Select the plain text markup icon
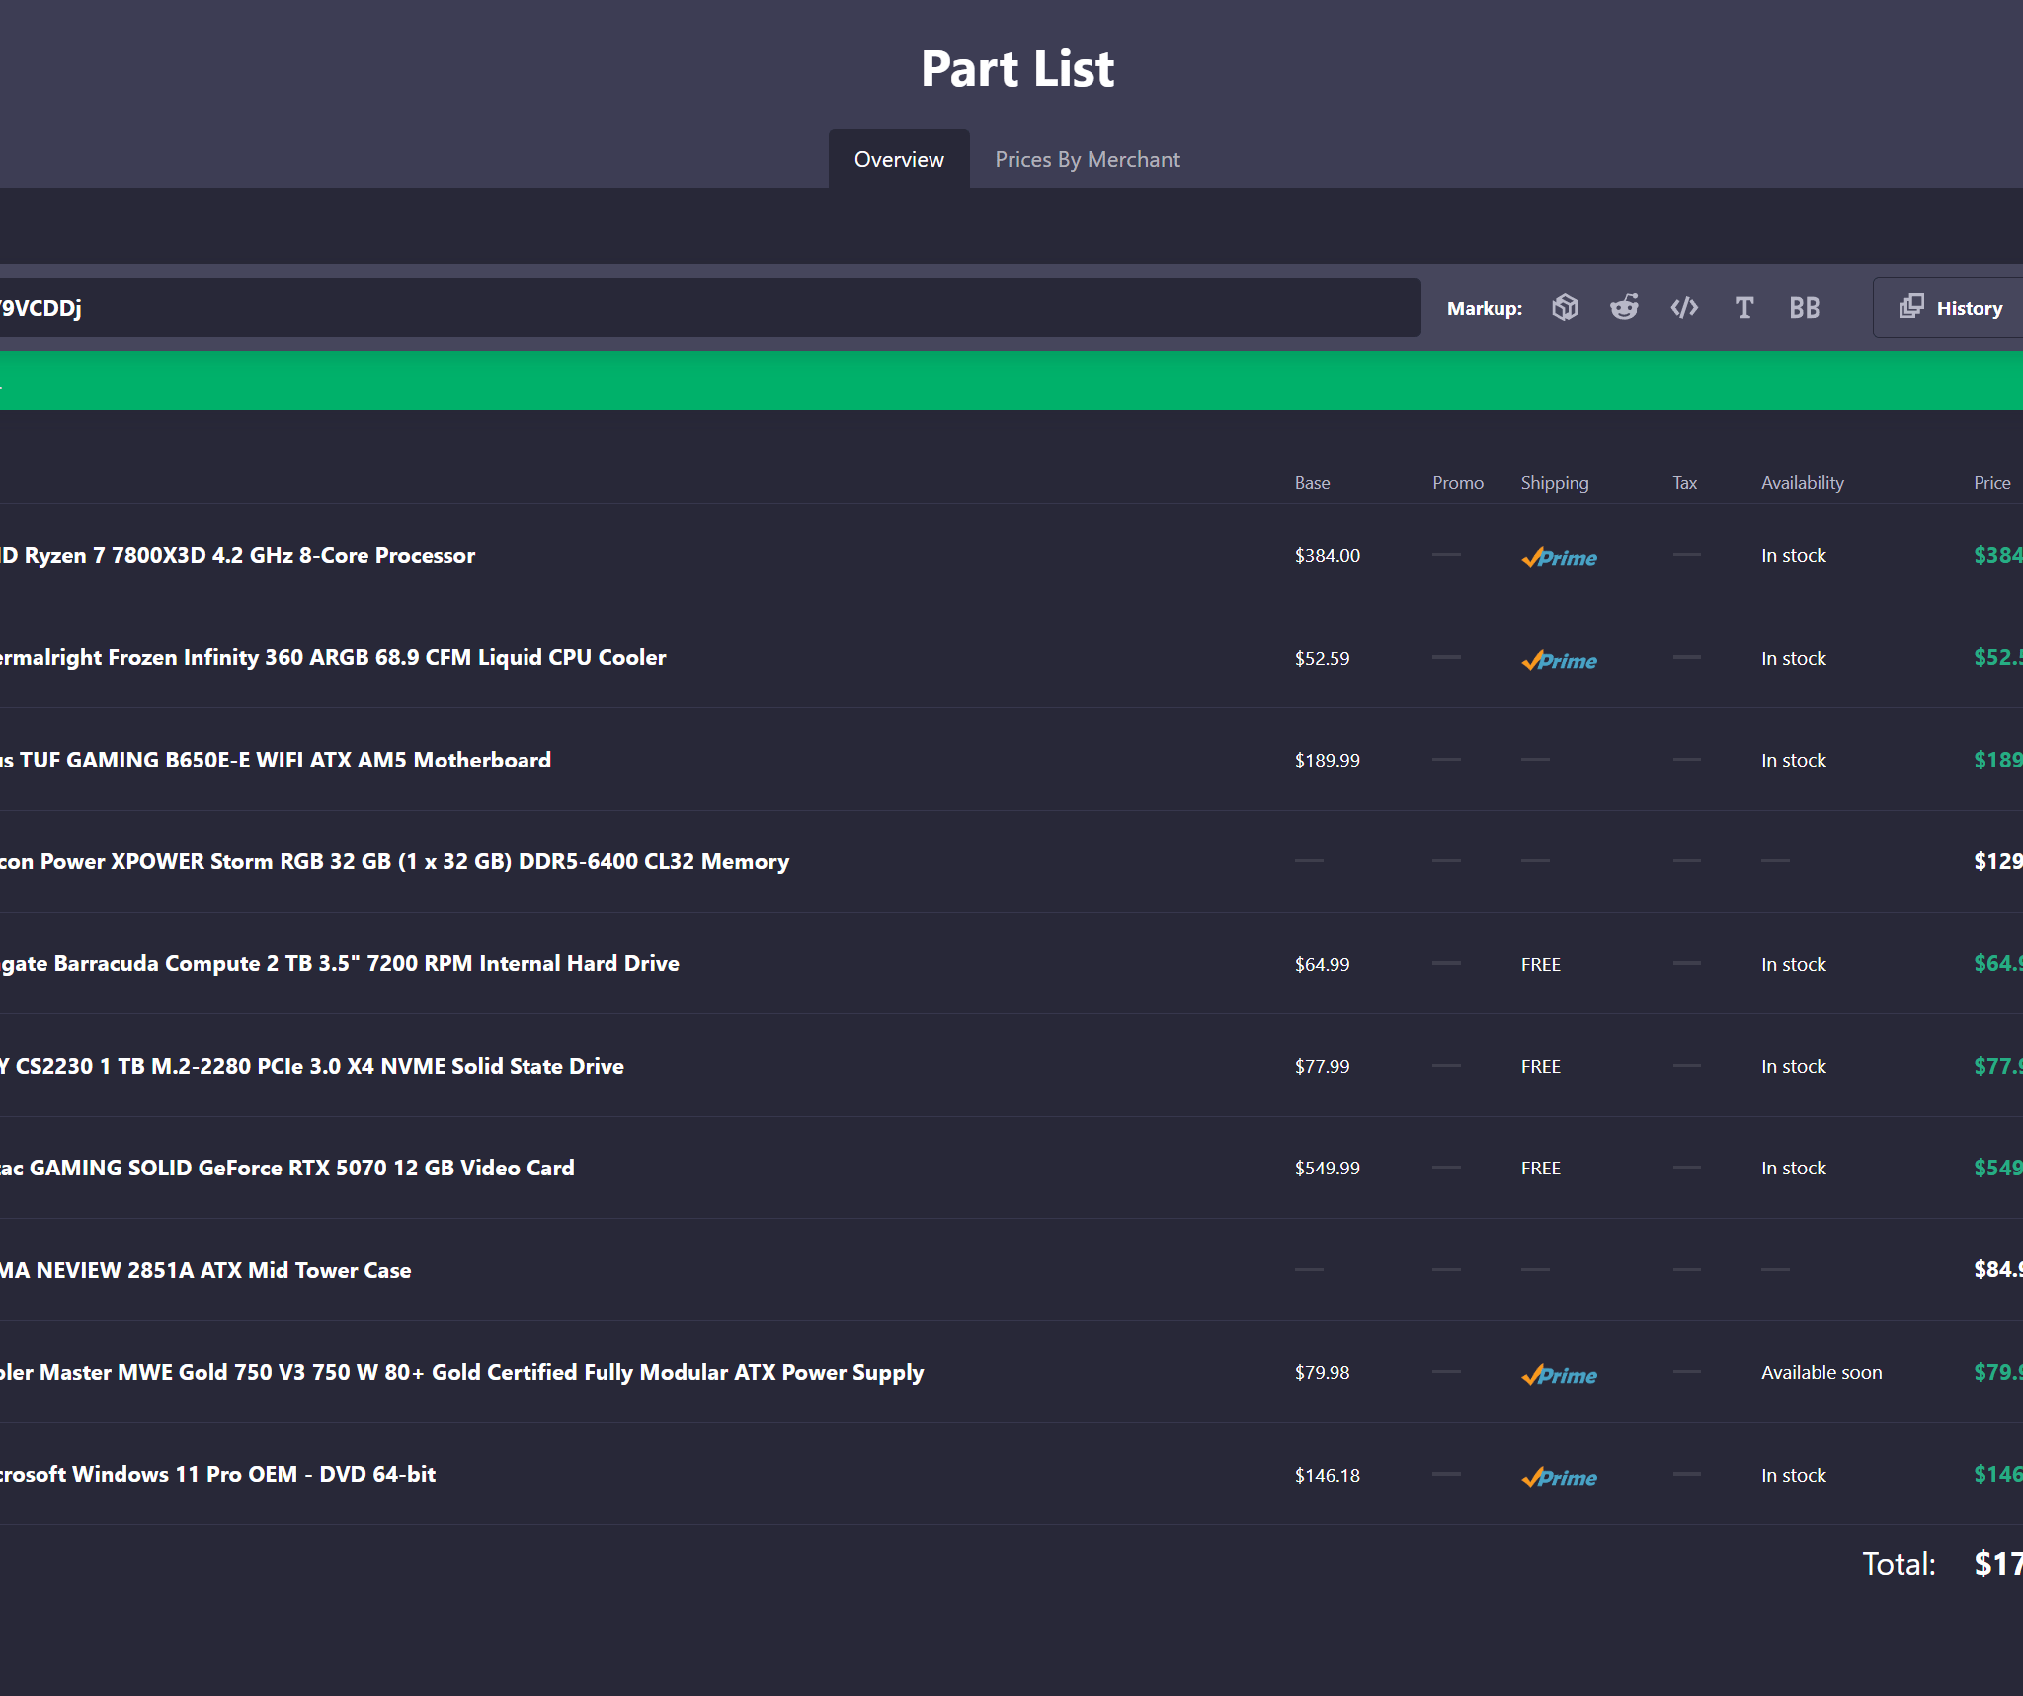Image resolution: width=2023 pixels, height=1696 pixels. point(1744,308)
